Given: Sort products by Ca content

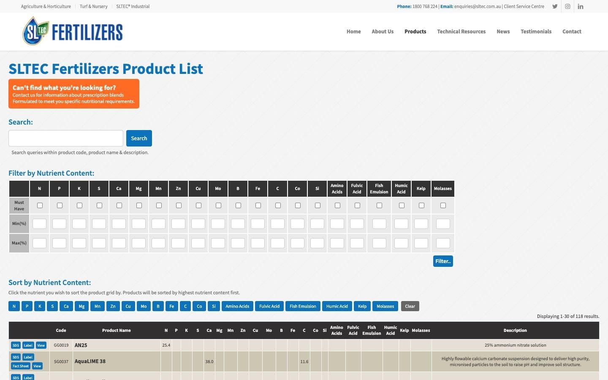Looking at the screenshot, I should pos(66,306).
